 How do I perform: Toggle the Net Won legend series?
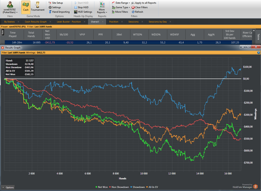pyautogui.click(x=101, y=187)
